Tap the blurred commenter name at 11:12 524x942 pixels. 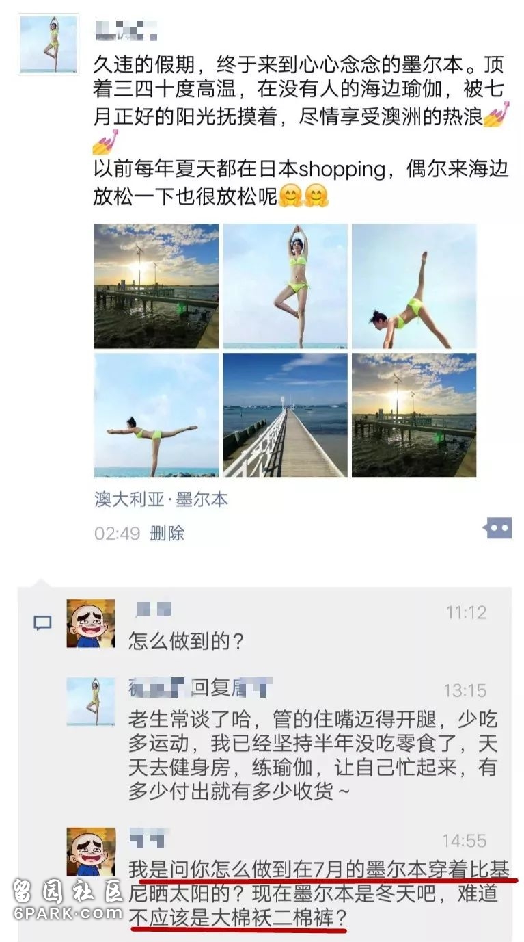152,610
